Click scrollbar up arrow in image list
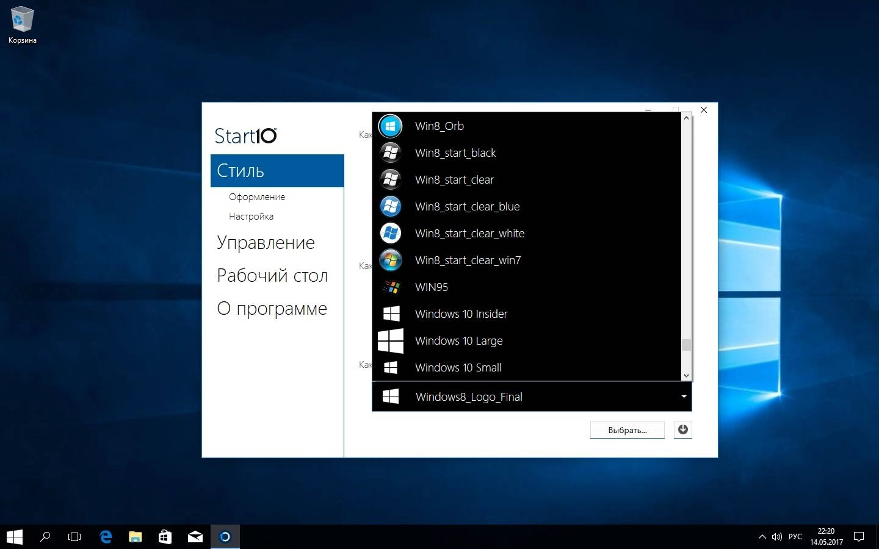The width and height of the screenshot is (879, 549). (x=686, y=118)
